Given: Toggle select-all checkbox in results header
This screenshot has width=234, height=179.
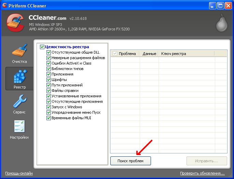Looking at the screenshot, I should tap(115, 54).
